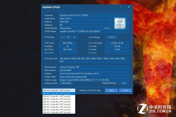Click the chipset value Intel Sunrise Point HM175
Viewport: 176px width, 117px height.
tap(94, 74)
